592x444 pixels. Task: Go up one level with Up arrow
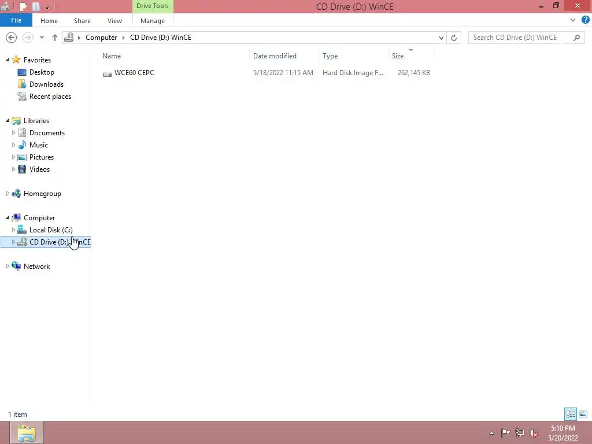[55, 38]
